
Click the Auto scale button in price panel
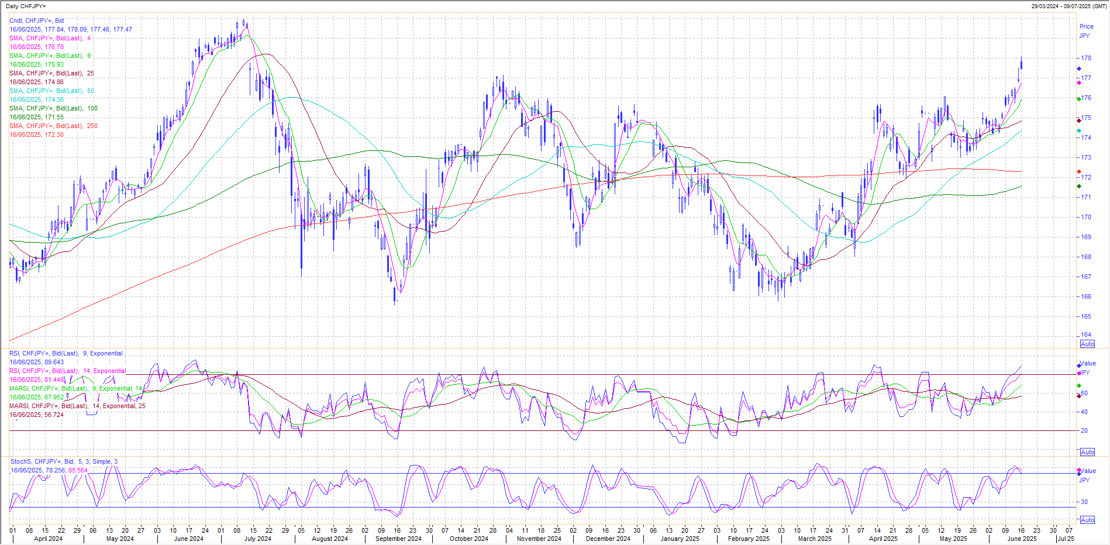1087,344
